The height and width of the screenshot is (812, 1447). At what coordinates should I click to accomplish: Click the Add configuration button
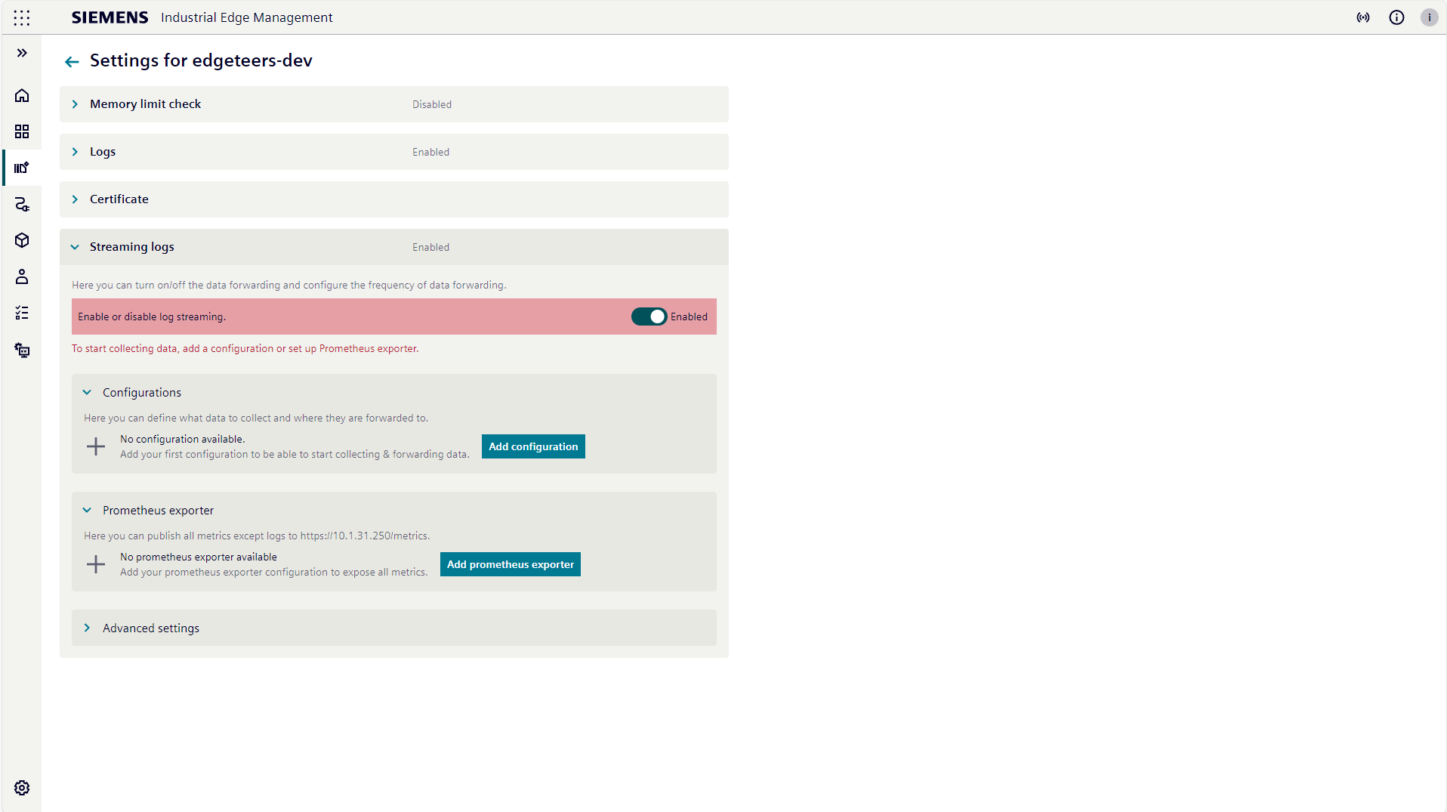(x=533, y=446)
